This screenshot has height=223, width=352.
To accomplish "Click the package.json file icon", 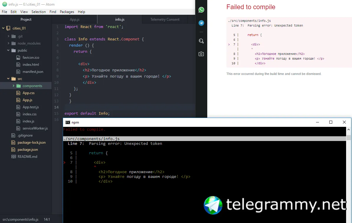I will [x=14, y=149].
